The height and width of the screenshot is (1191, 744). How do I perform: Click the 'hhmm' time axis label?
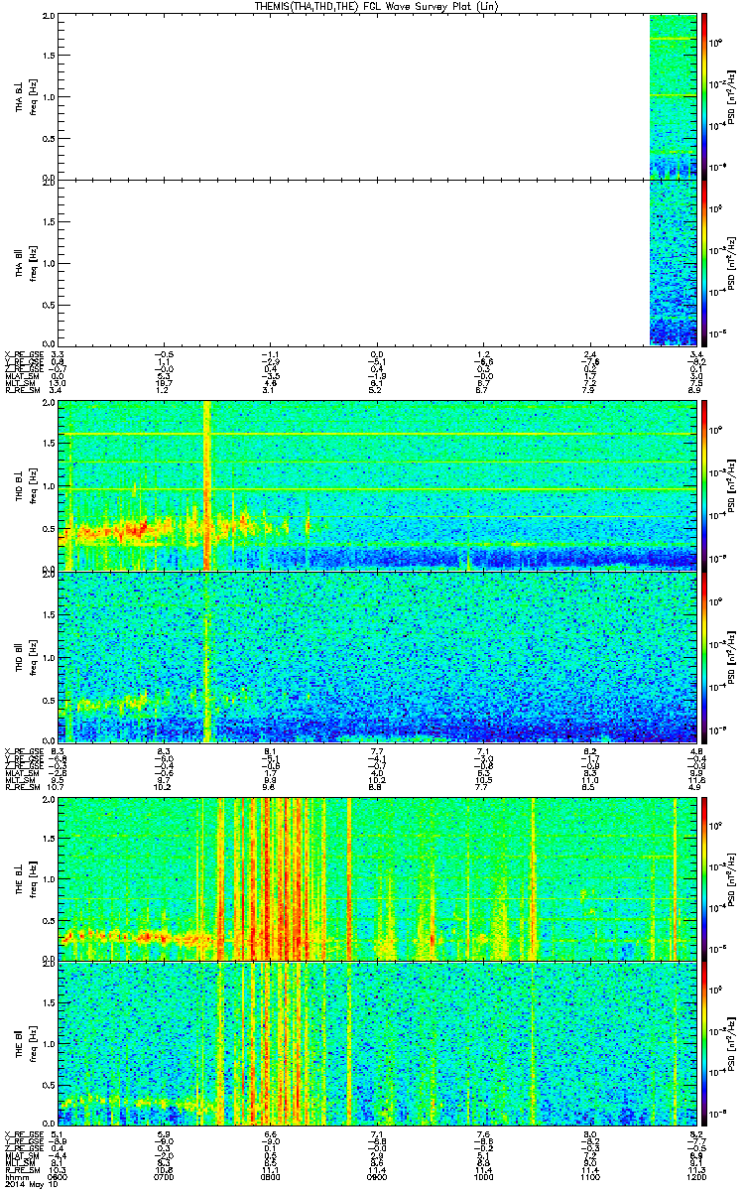[16, 1178]
